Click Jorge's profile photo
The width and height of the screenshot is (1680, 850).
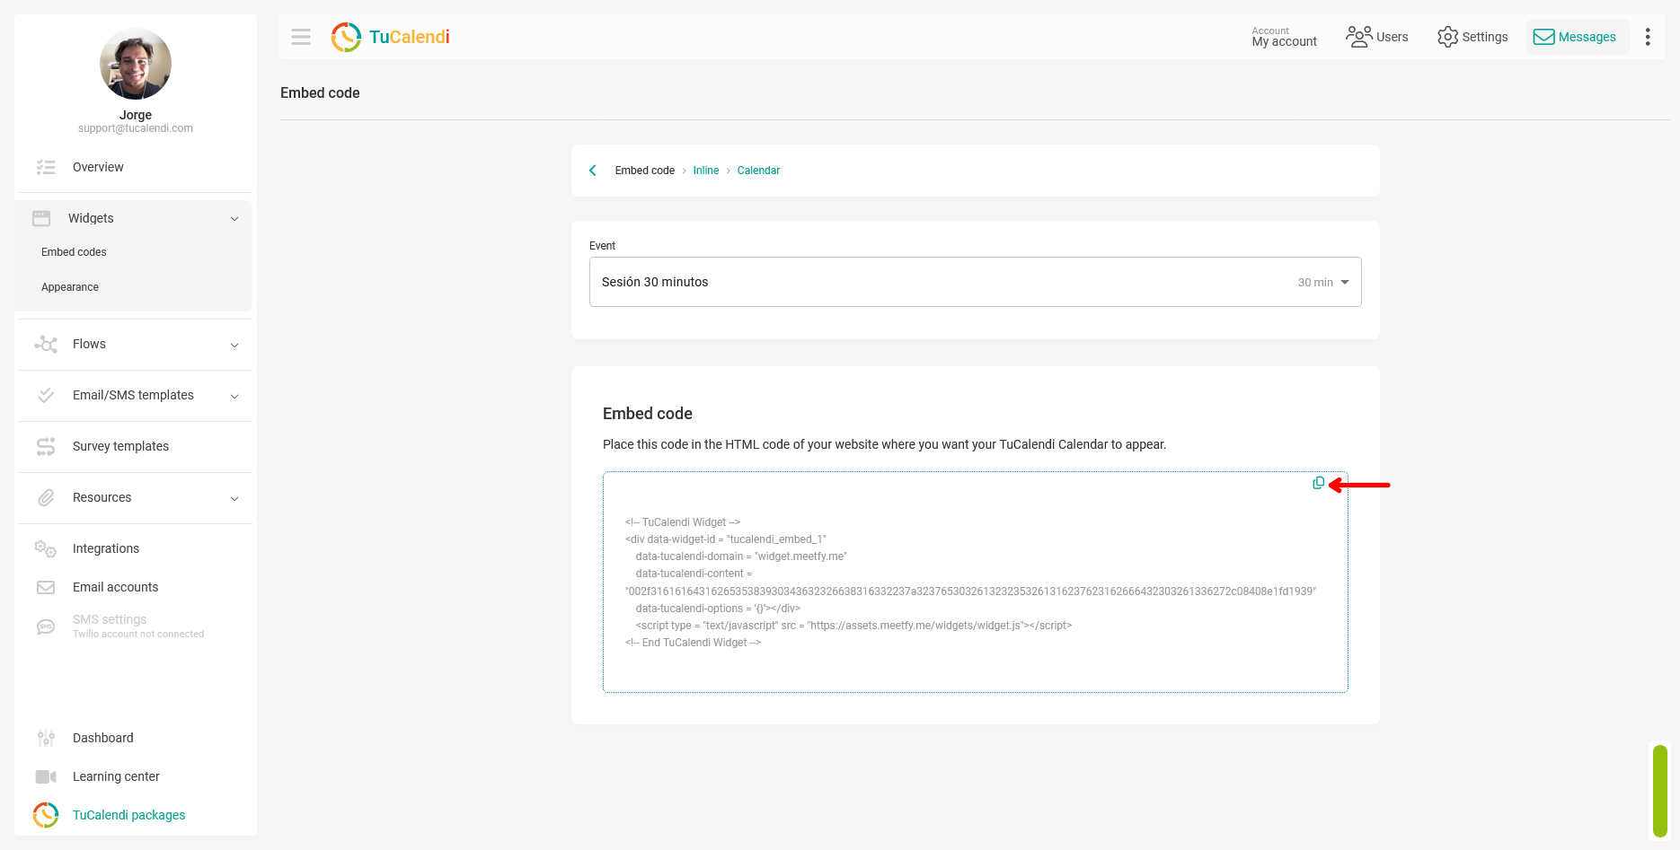point(136,64)
